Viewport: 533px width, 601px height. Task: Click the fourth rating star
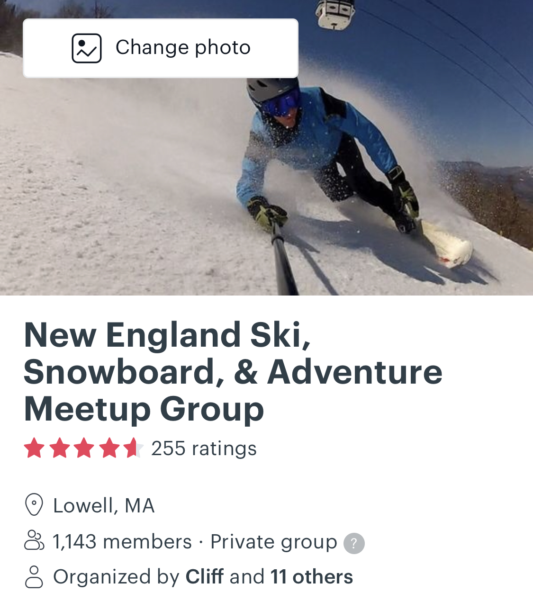coord(109,448)
